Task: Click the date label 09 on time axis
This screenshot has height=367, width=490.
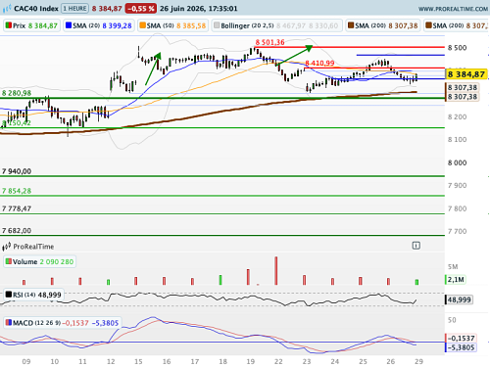Action: point(26,361)
